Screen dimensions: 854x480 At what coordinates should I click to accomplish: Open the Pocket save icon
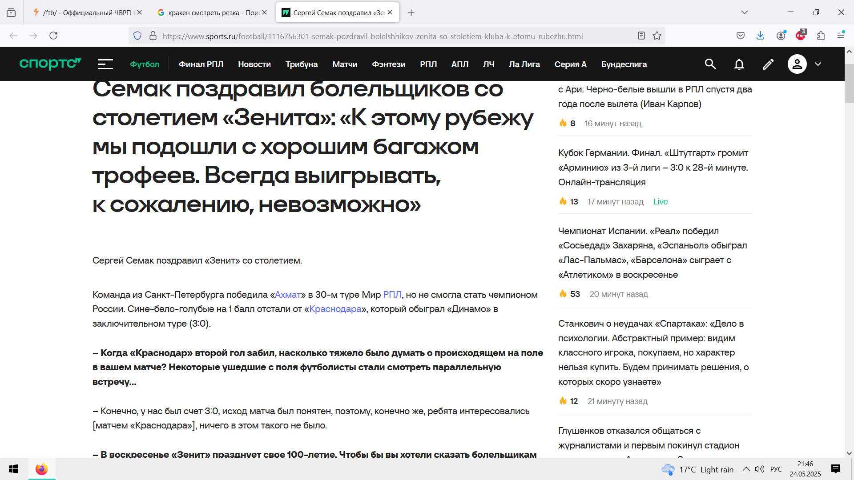click(x=741, y=36)
